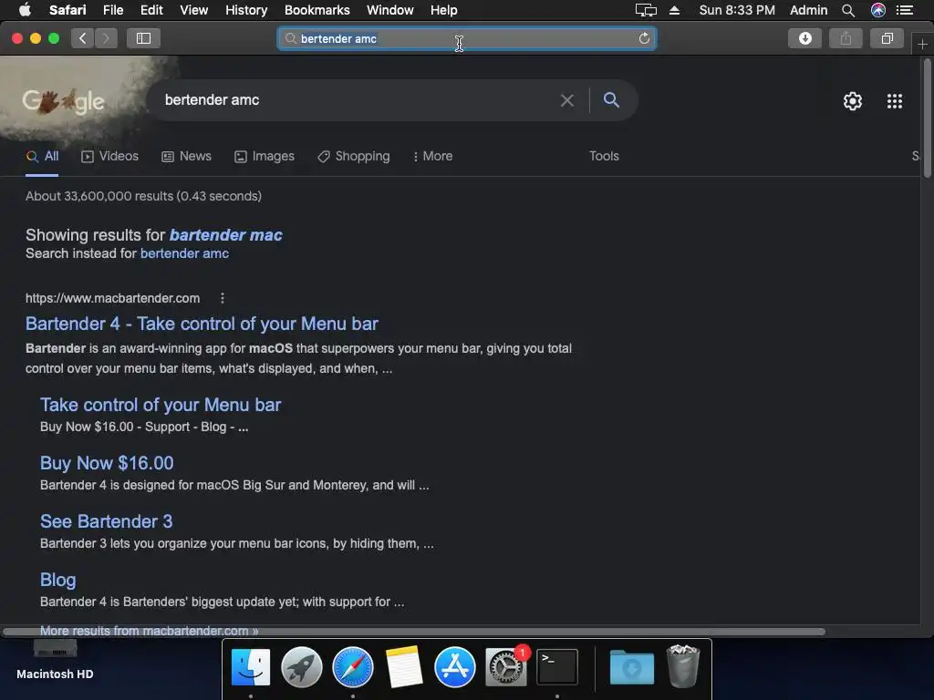934x700 pixels.
Task: Go back with Safari back arrow
Action: click(x=83, y=38)
